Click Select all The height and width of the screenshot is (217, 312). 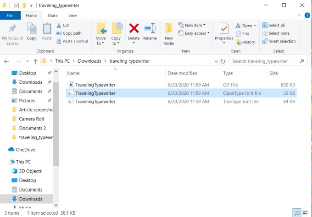pyautogui.click(x=273, y=25)
